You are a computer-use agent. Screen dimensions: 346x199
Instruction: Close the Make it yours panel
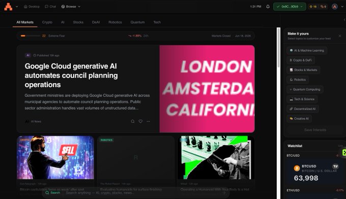pos(340,36)
